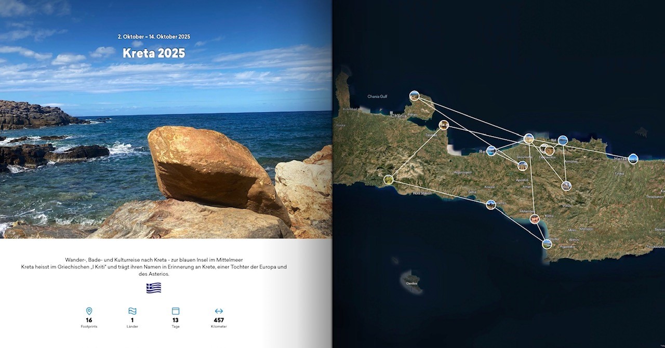Screen dimensions: 665x348
Task: Select the yellow-green marker on the southwest coast
Action: (389, 180)
